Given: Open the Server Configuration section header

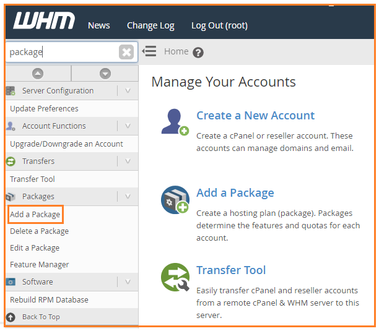Looking at the screenshot, I should pyautogui.click(x=58, y=91).
